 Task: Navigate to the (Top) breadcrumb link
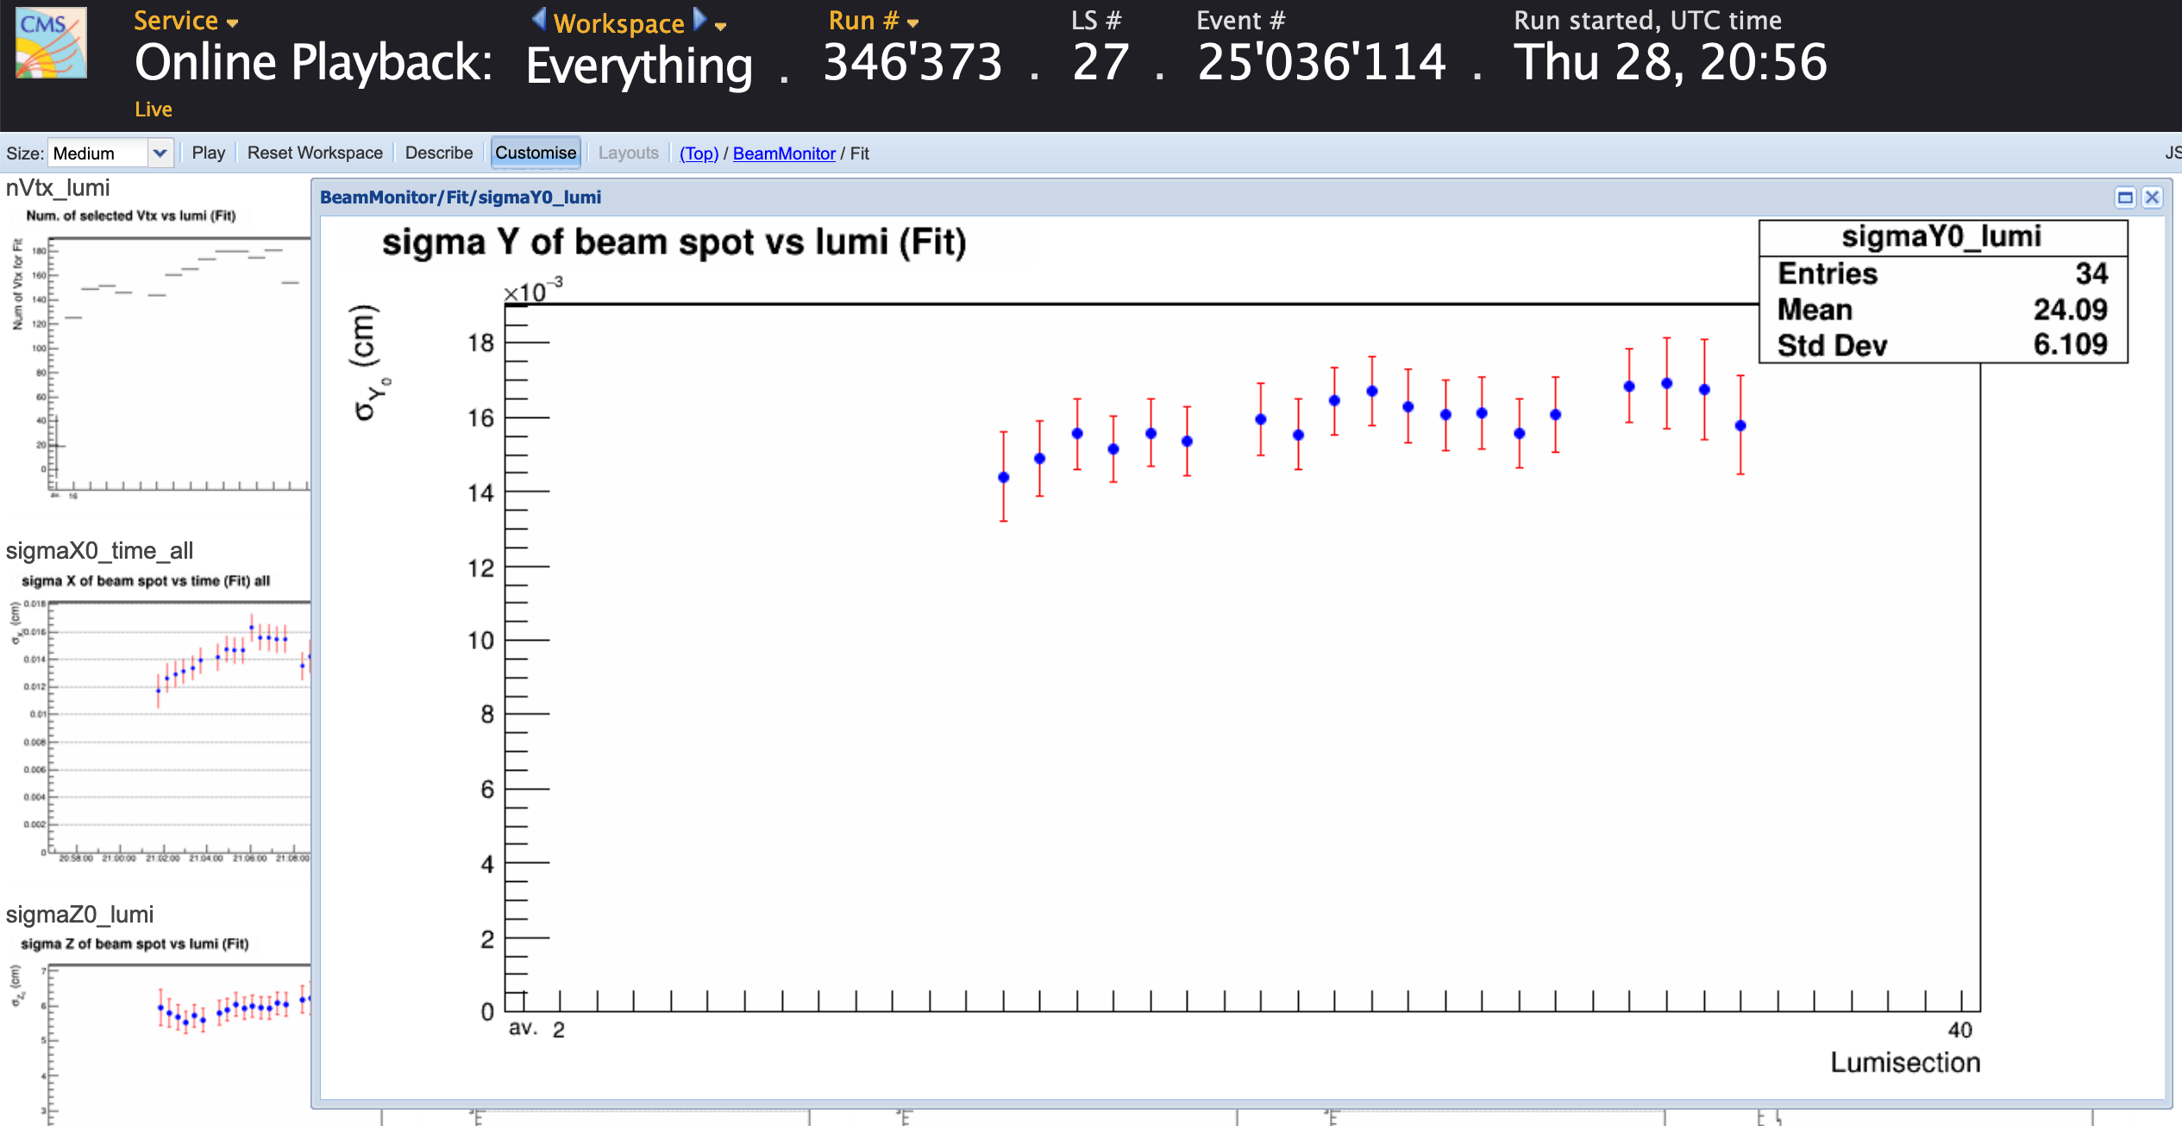click(x=699, y=153)
